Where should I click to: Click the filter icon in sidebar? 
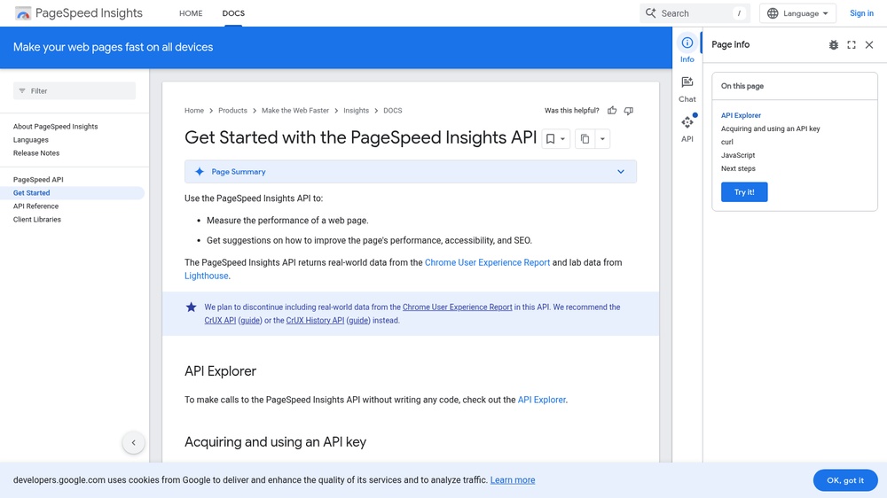[22, 90]
